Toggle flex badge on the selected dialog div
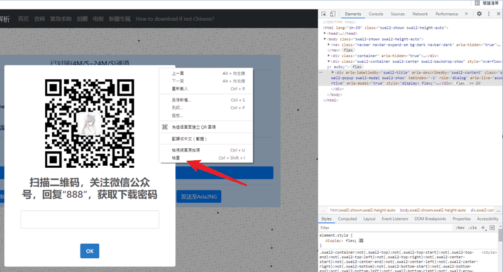This screenshot has width=503, height=272. point(460,84)
